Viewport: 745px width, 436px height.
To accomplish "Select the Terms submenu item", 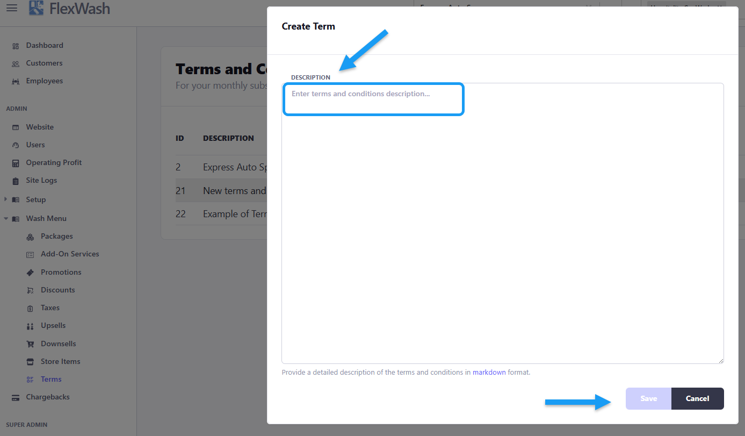I will (51, 379).
